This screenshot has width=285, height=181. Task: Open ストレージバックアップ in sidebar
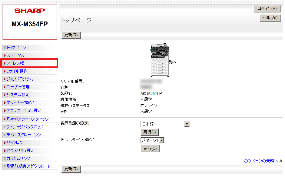point(25,127)
